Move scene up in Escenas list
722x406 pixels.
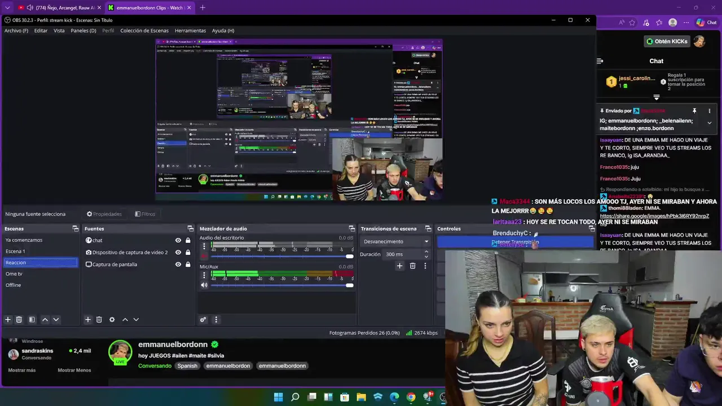[45, 320]
